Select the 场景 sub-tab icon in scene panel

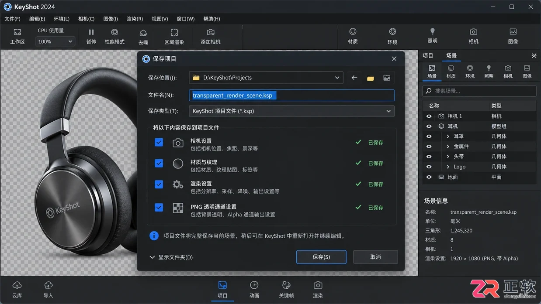point(432,68)
